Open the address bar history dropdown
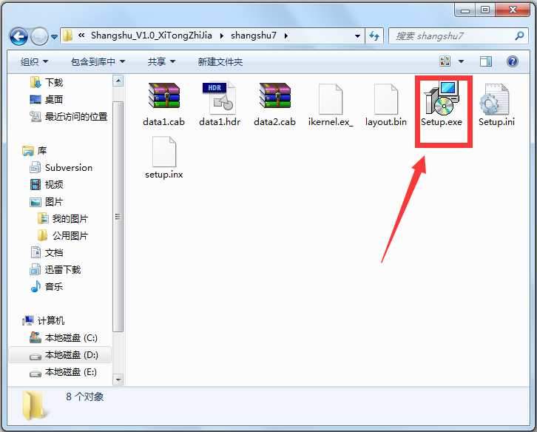Screen dimensions: 537x432 [x=357, y=36]
